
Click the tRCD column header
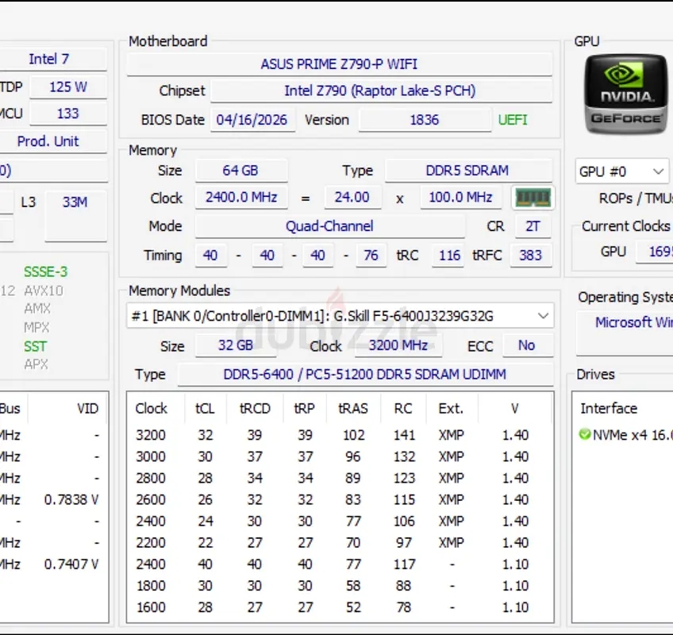click(255, 408)
